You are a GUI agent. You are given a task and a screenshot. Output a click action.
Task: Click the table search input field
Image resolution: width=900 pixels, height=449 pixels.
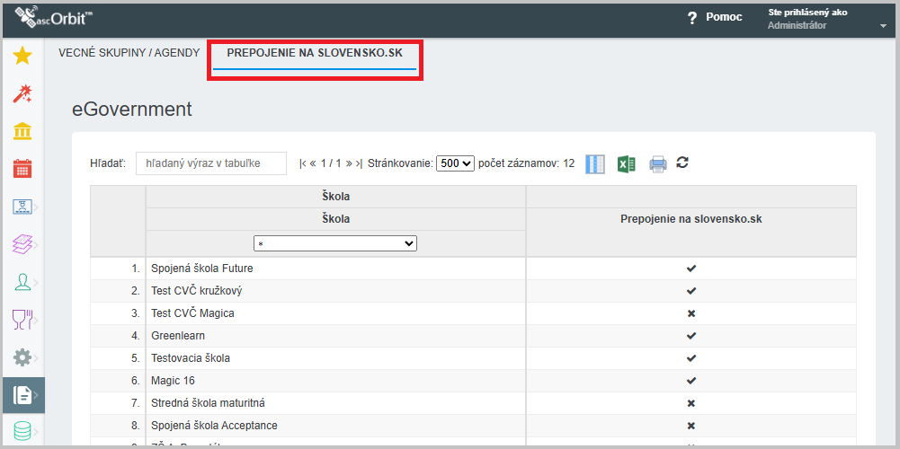tap(210, 163)
